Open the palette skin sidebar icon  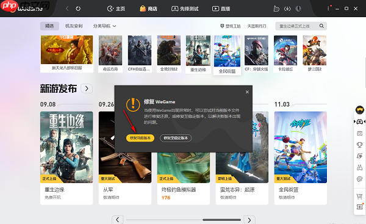tap(360, 179)
